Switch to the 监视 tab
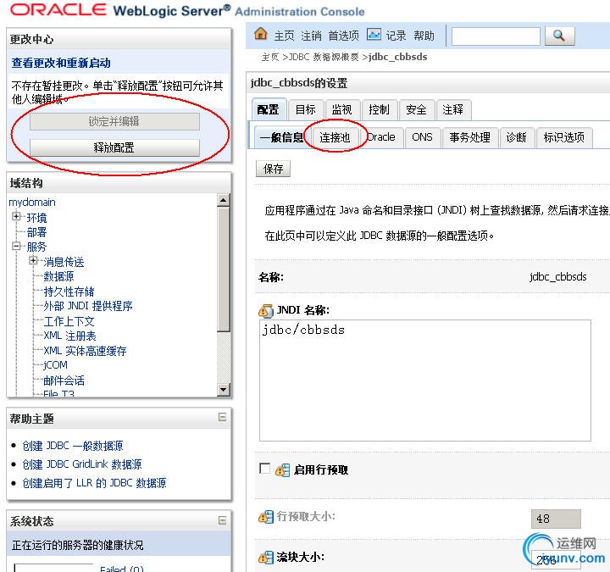The width and height of the screenshot is (610, 572). pyautogui.click(x=341, y=109)
